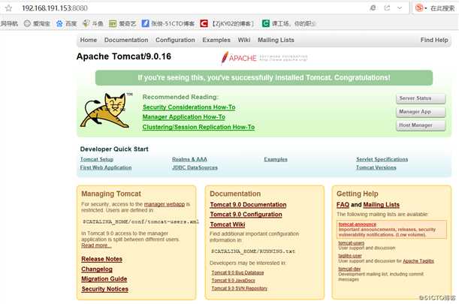Open the Changelog link
The image size is (459, 304).
97,269
